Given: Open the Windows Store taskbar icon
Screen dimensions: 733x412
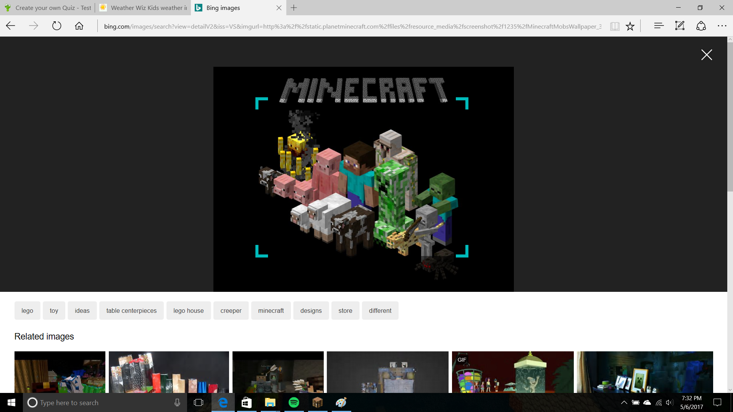Looking at the screenshot, I should 247,402.
